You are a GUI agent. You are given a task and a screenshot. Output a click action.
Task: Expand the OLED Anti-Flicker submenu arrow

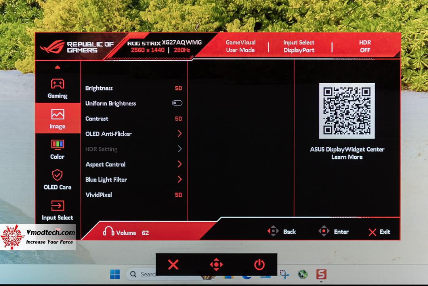pyautogui.click(x=180, y=134)
